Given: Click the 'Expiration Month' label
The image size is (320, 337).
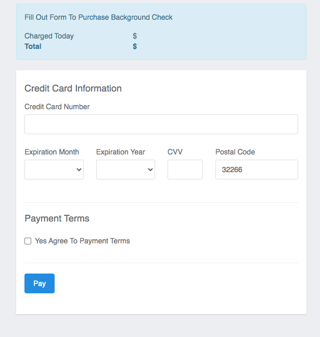Looking at the screenshot, I should [x=52, y=152].
